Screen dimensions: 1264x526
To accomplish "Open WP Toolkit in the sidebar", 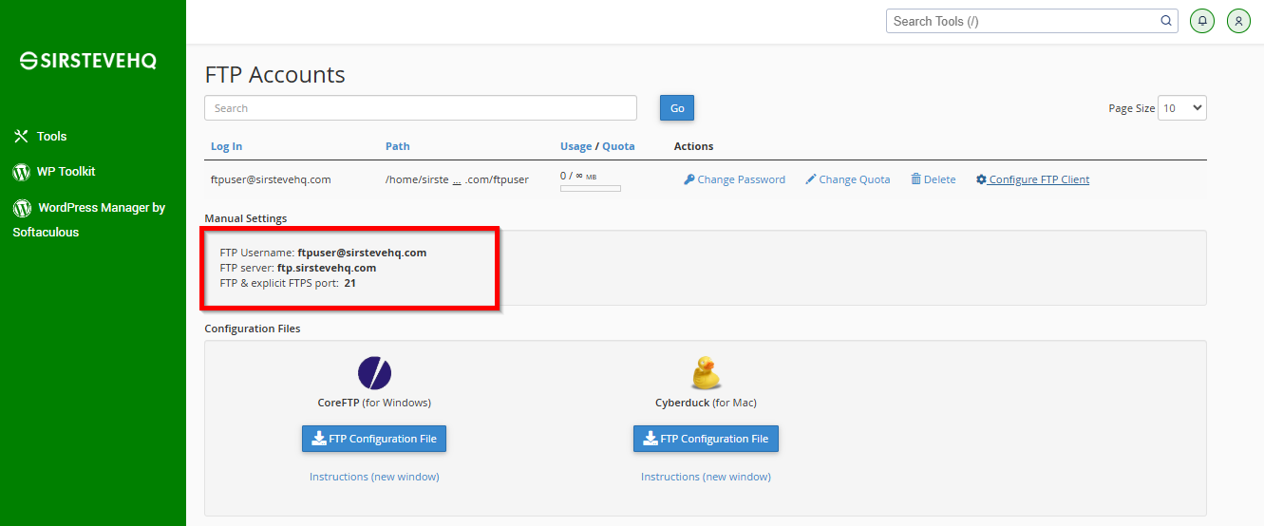I will tap(66, 172).
